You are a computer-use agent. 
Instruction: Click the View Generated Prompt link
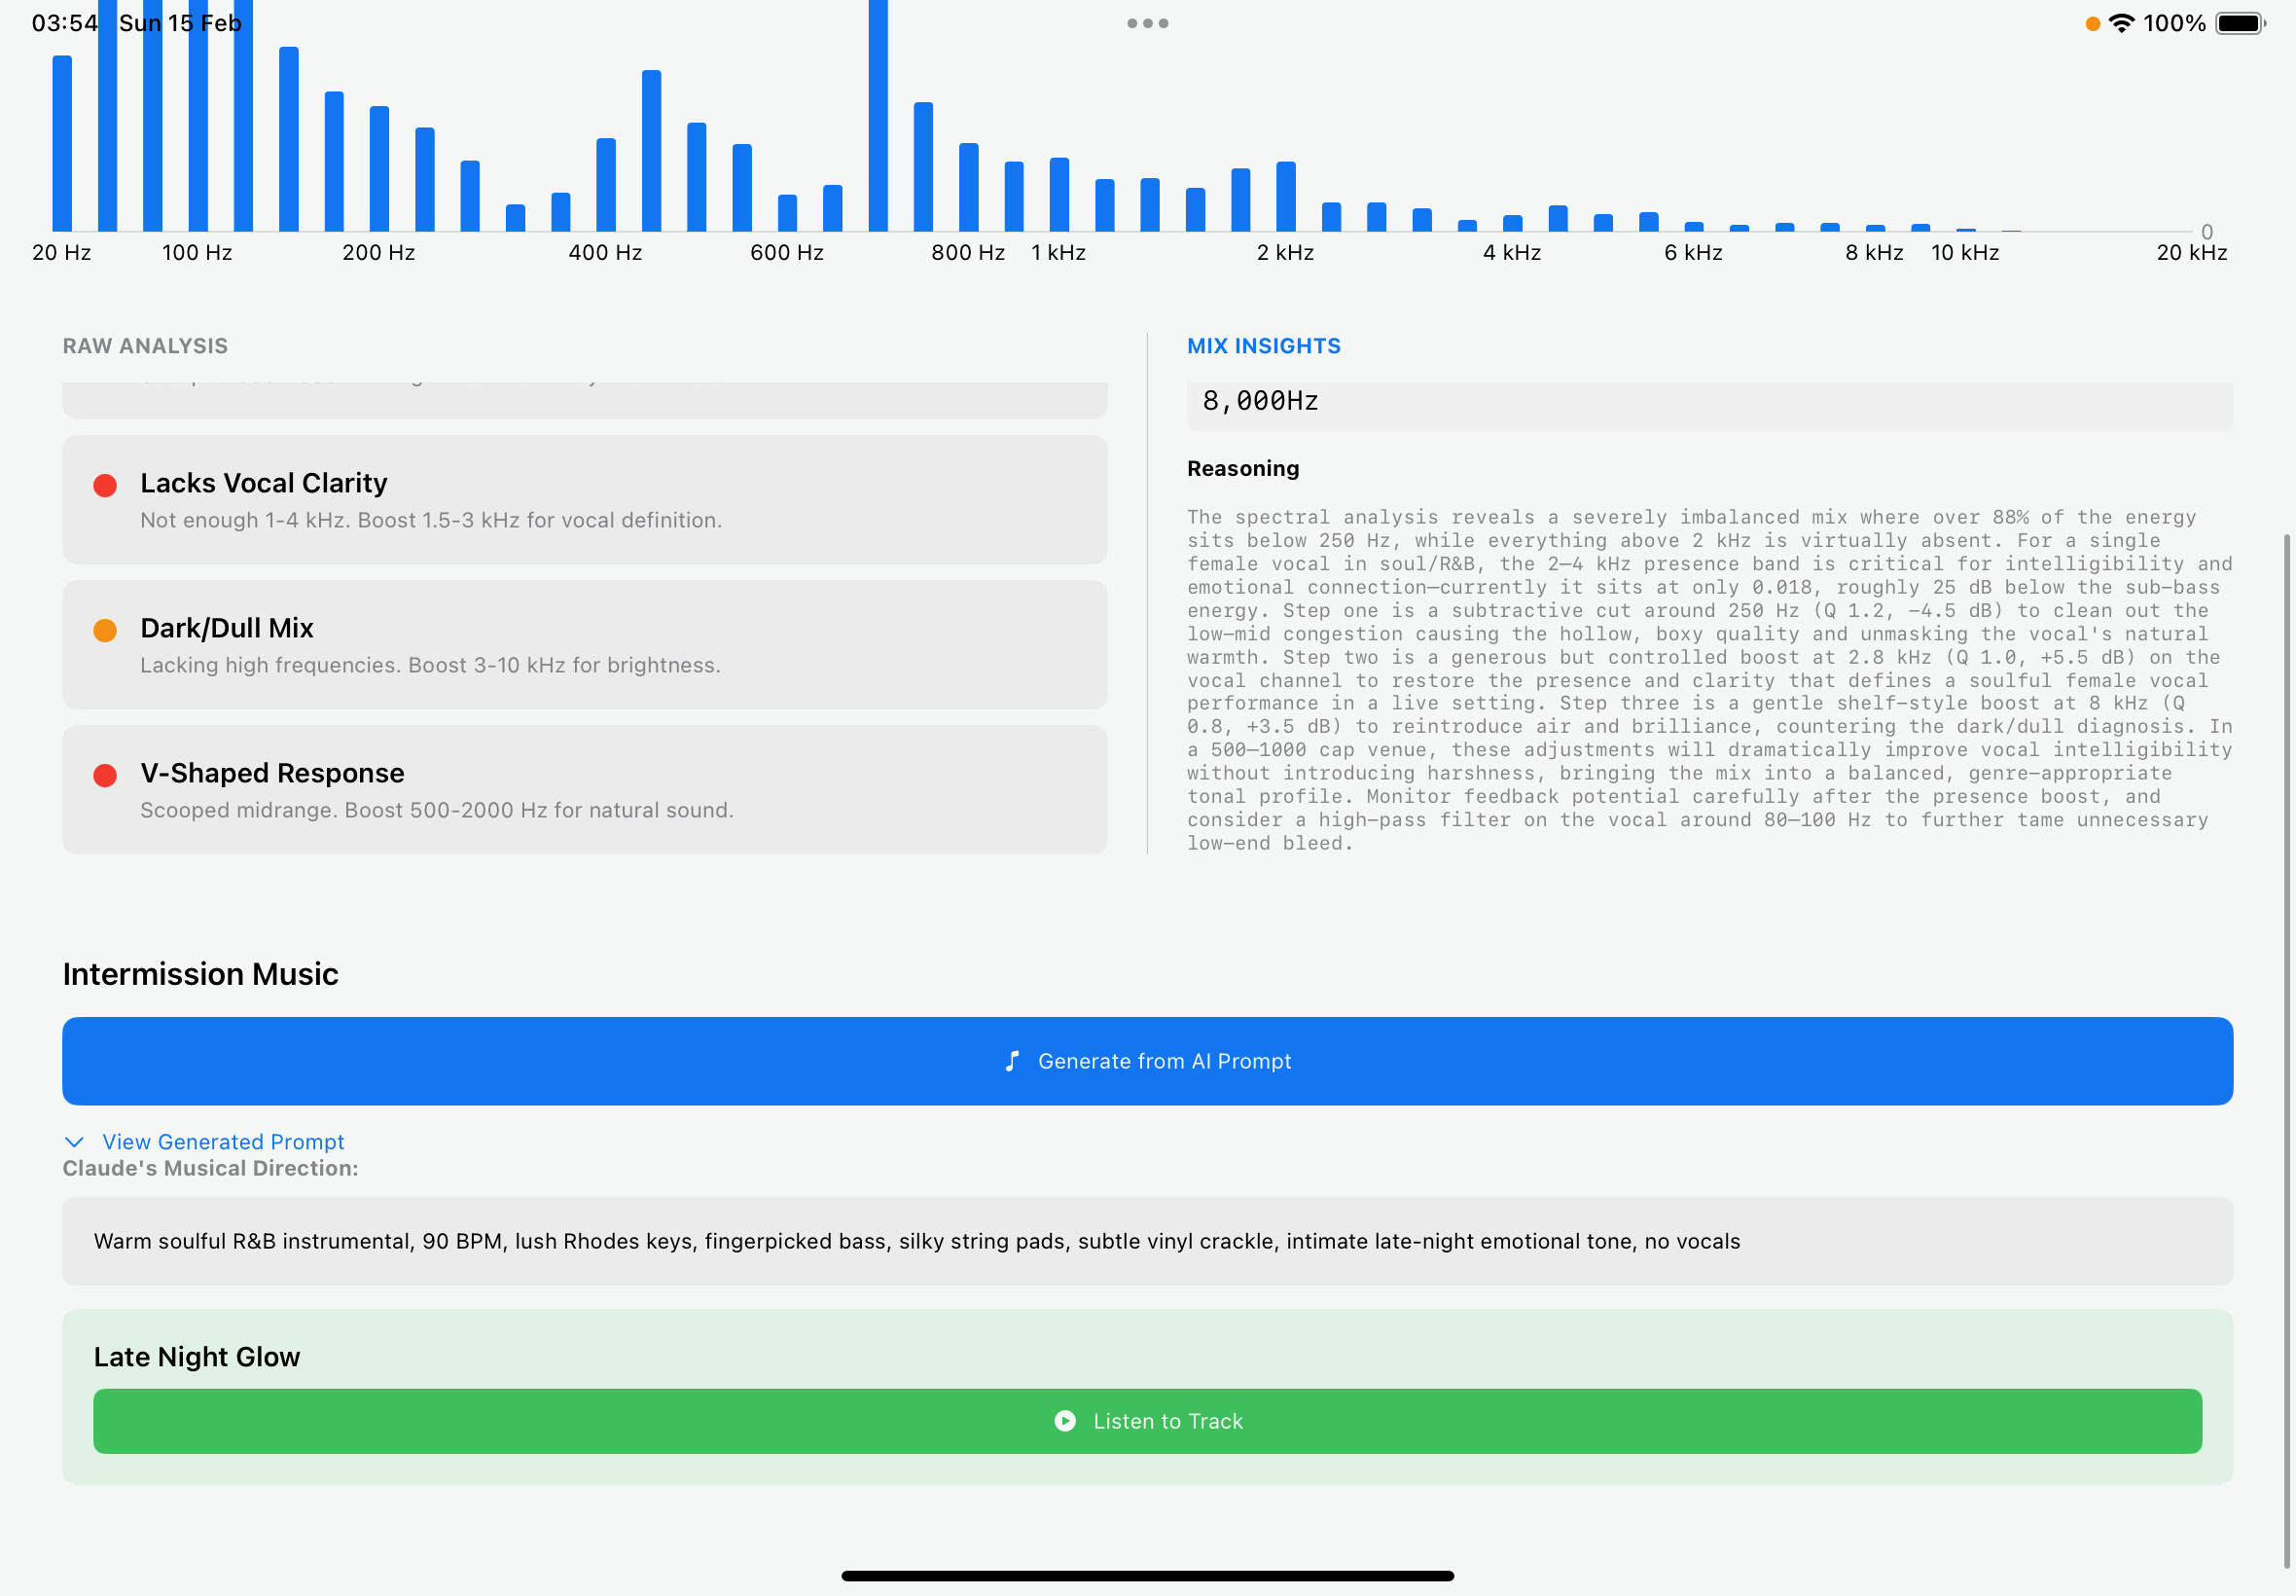tap(223, 1142)
